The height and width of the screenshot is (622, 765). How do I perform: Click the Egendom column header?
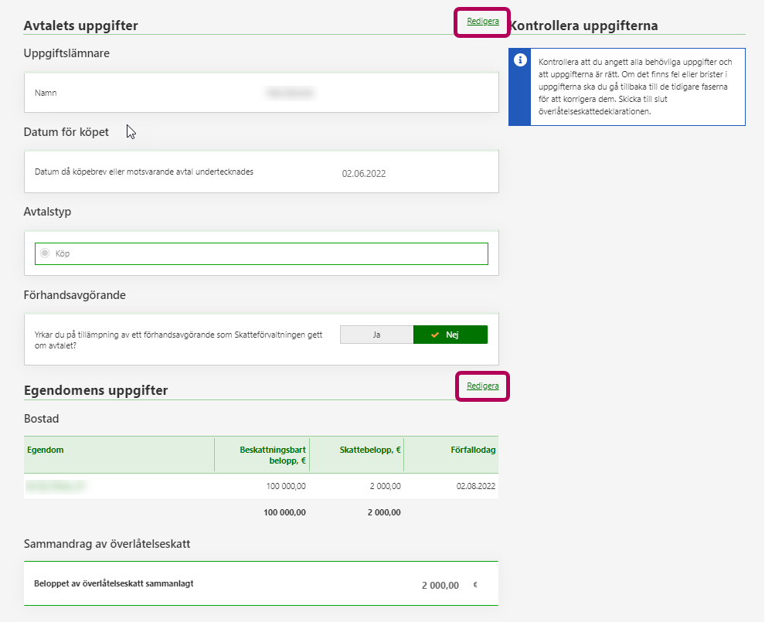coord(46,450)
